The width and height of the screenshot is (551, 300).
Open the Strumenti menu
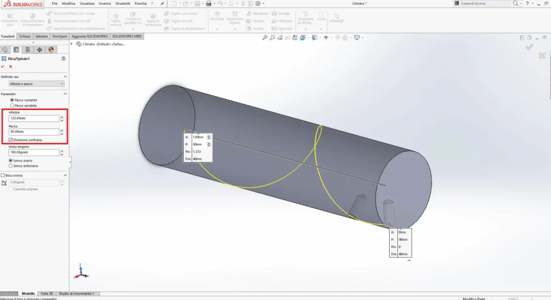[122, 3]
